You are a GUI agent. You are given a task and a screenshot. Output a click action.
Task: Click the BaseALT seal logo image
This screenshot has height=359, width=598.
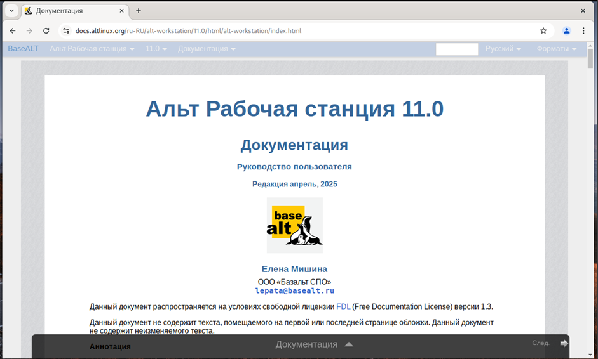click(294, 225)
